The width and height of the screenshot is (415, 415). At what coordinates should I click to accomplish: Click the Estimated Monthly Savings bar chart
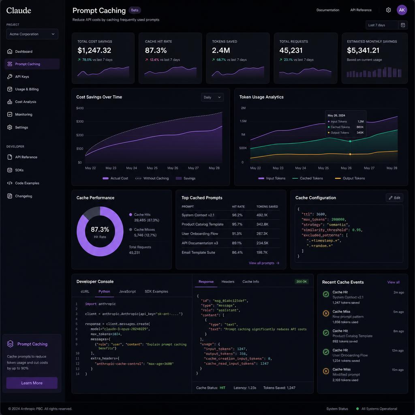(374, 72)
